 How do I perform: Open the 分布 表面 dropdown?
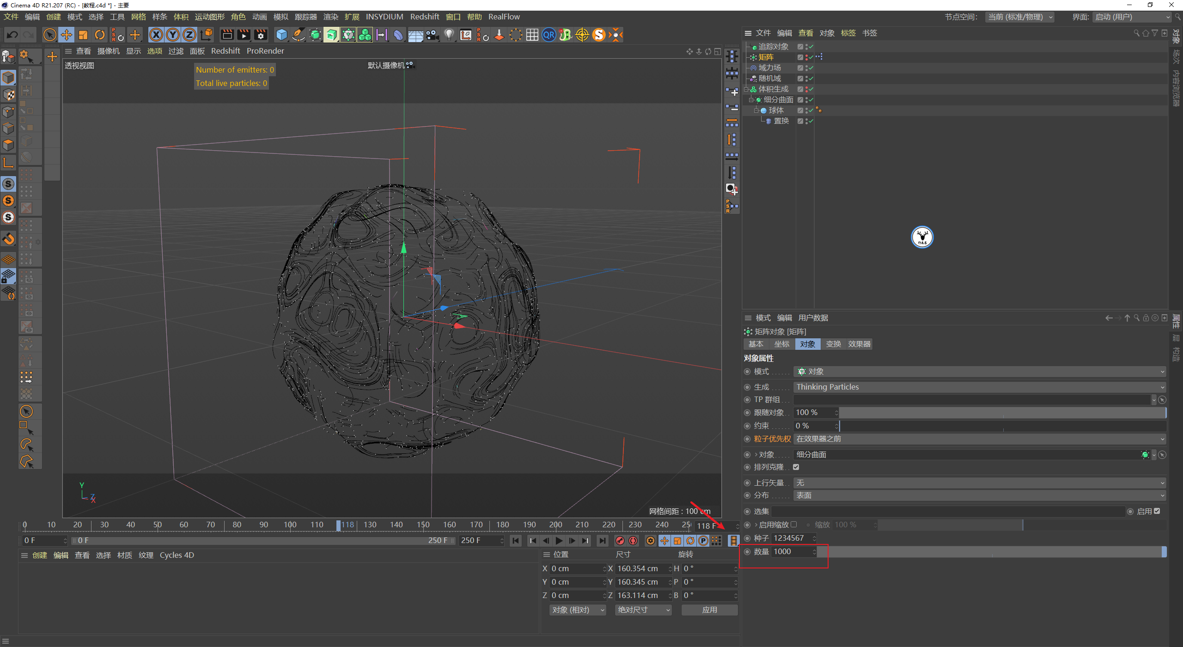click(x=979, y=495)
